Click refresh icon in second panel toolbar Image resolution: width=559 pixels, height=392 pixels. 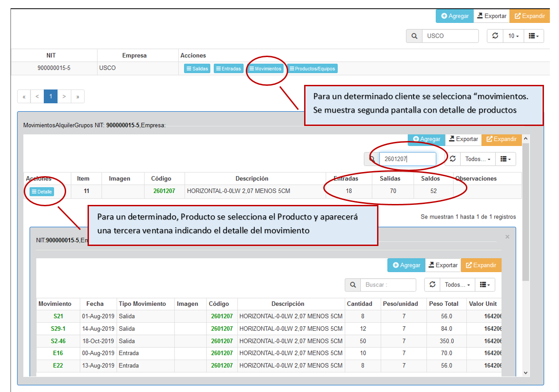453,159
